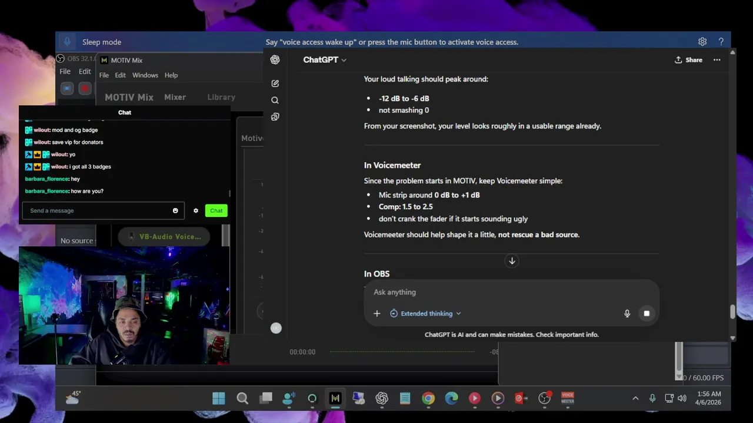
Task: Open network status in system tray
Action: [x=669, y=398]
